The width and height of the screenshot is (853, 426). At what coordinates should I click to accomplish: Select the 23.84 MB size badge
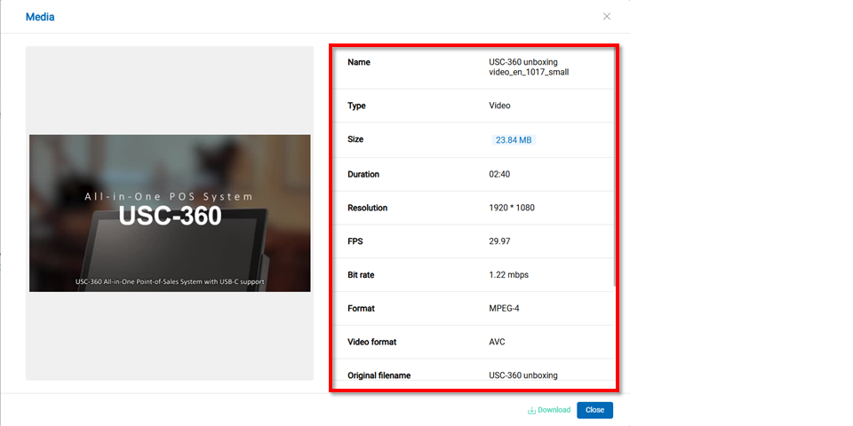click(514, 140)
